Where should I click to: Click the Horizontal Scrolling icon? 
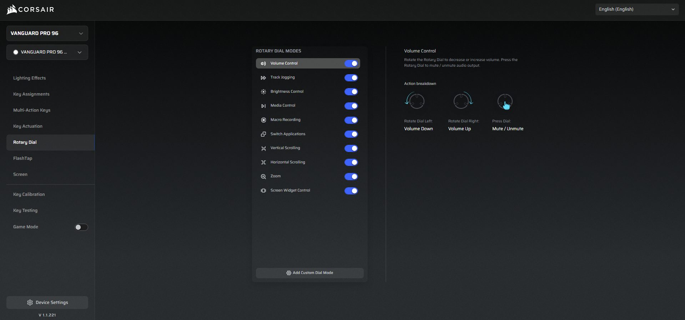(x=263, y=162)
